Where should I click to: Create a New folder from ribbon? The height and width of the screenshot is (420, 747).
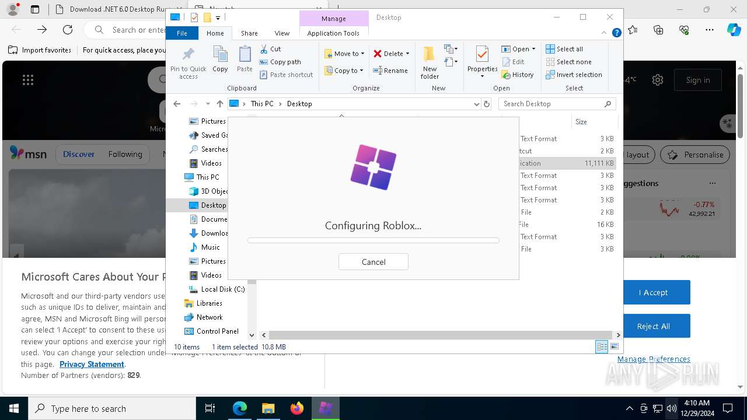click(x=430, y=63)
